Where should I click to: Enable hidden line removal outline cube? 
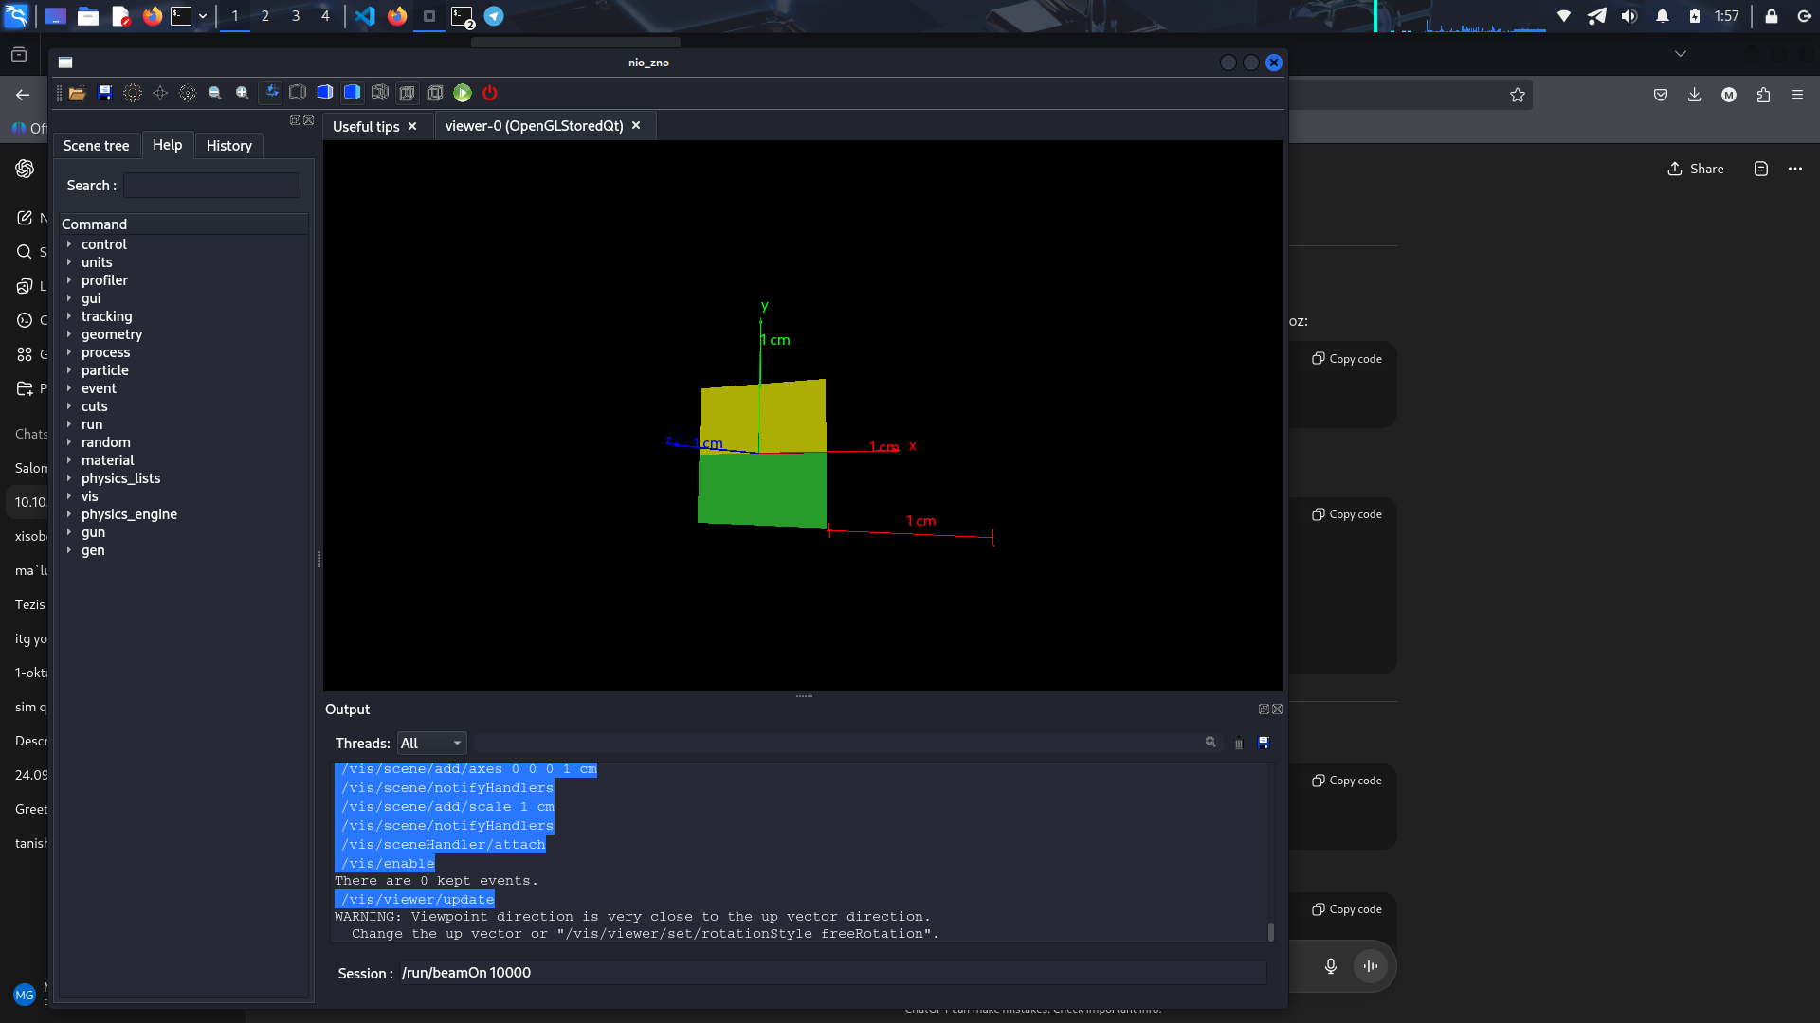point(298,93)
